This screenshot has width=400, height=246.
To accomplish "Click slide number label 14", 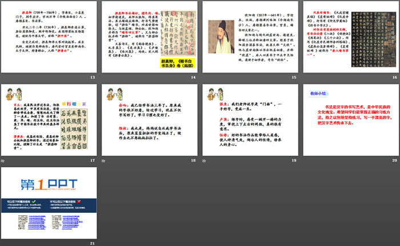I will [193, 77].
